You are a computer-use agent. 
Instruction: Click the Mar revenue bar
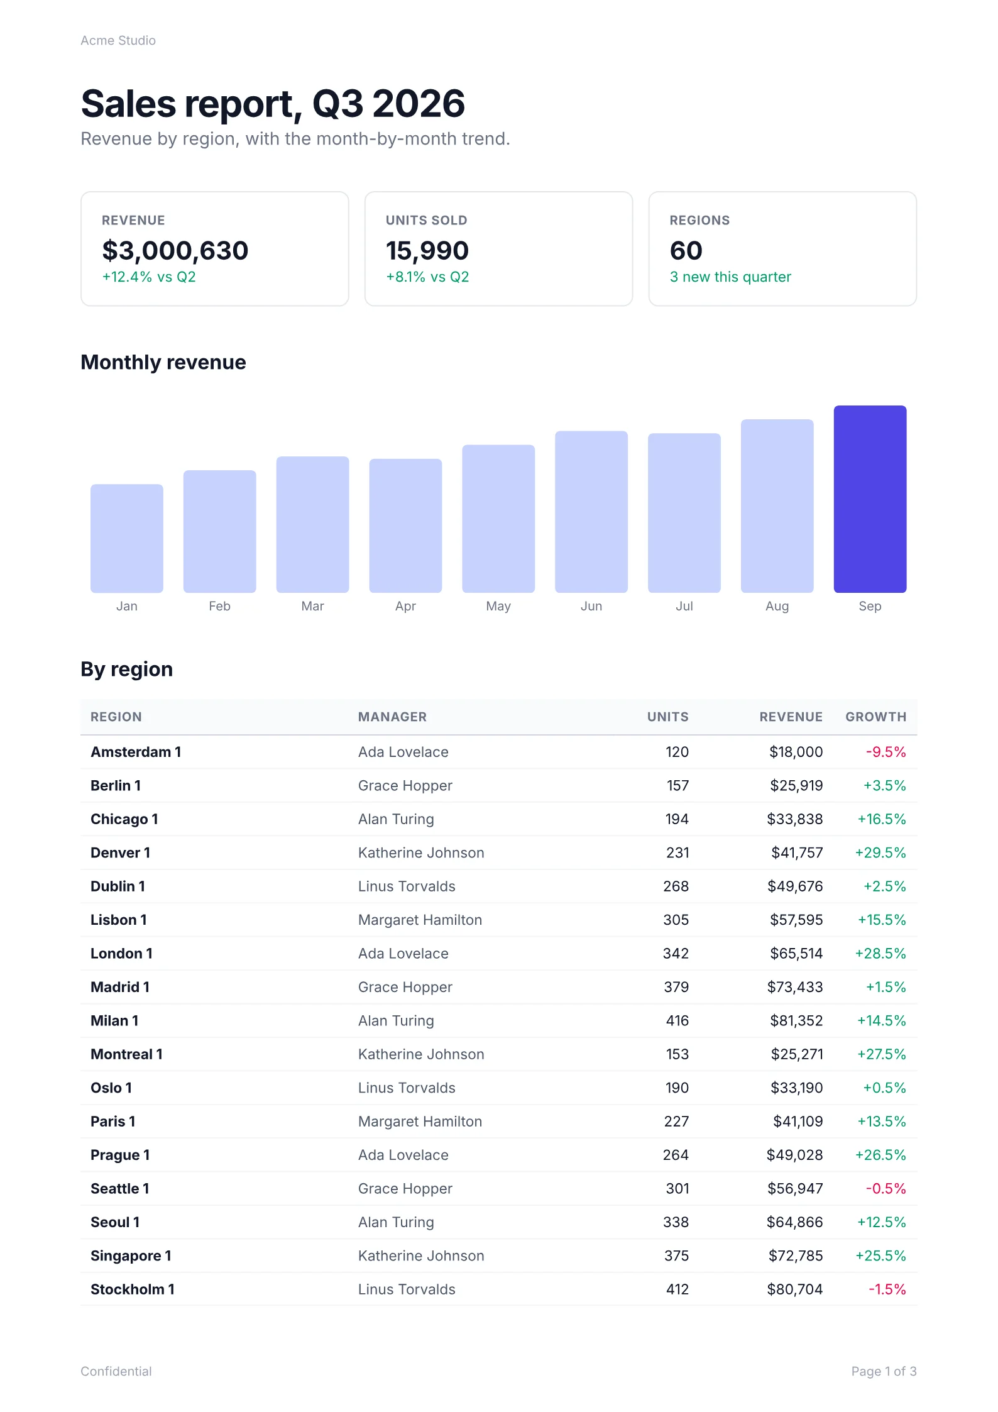click(x=313, y=524)
